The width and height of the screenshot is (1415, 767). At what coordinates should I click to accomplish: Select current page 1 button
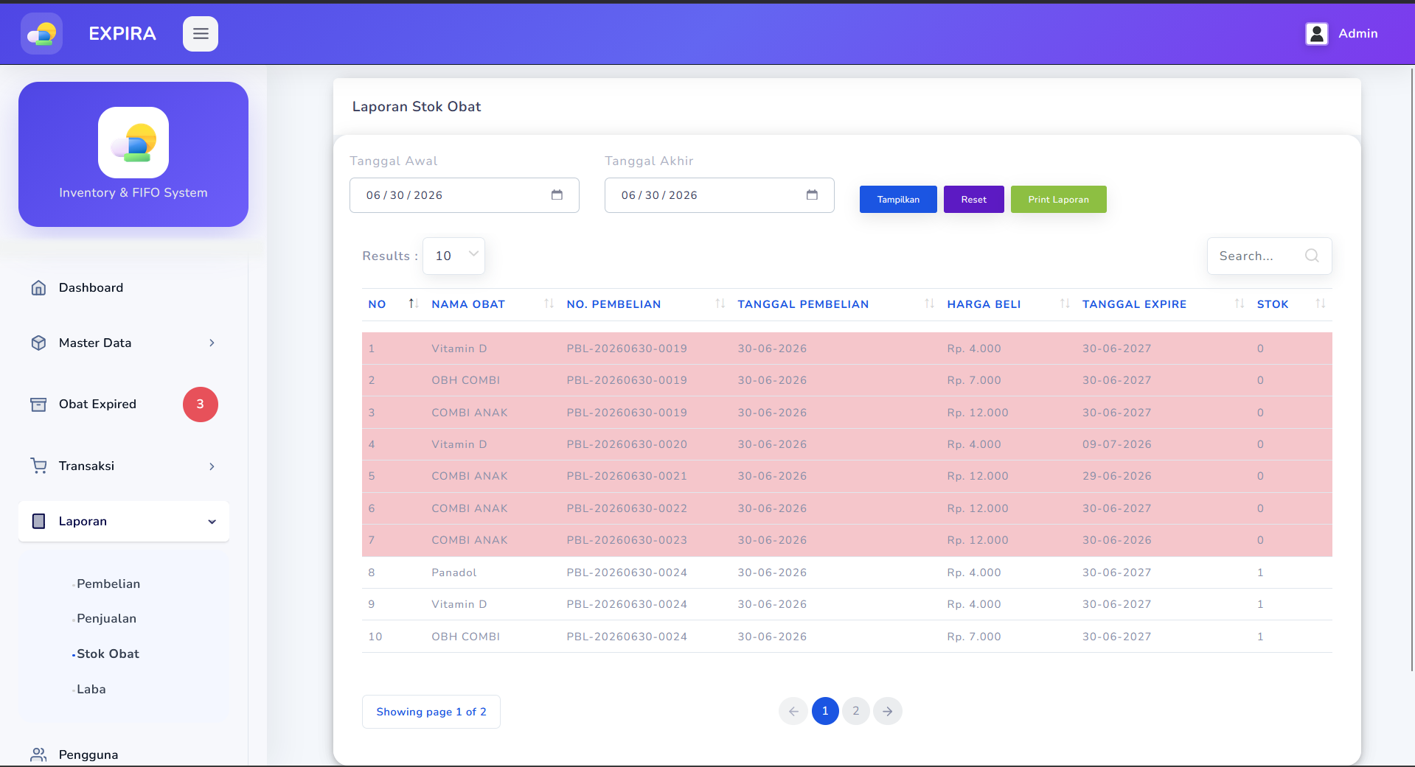[825, 711]
